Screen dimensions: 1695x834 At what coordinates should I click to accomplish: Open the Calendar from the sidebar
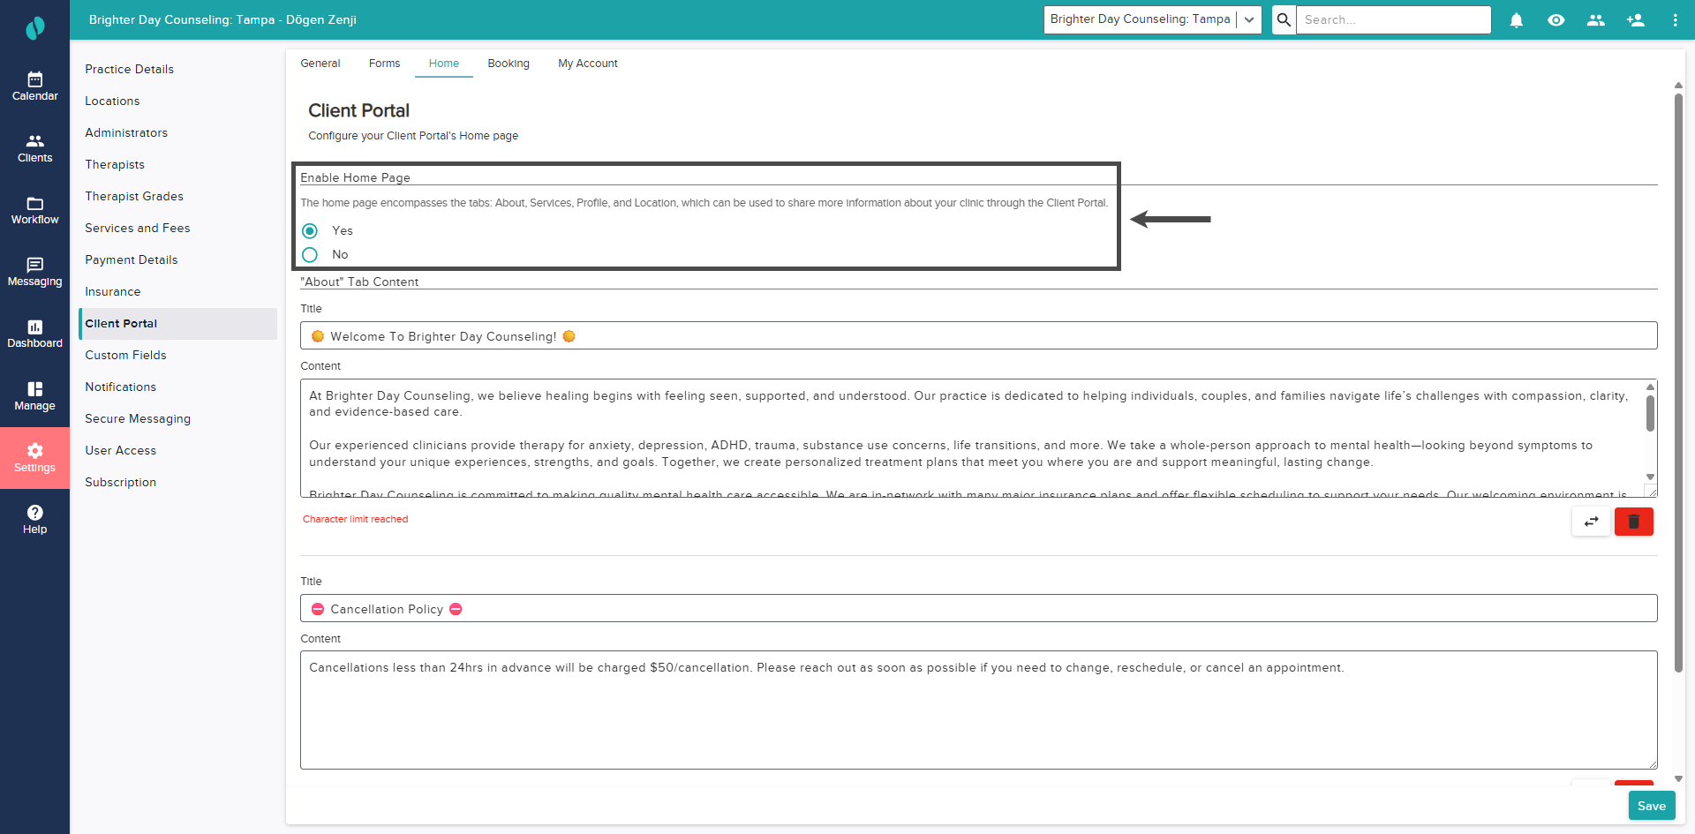click(34, 86)
